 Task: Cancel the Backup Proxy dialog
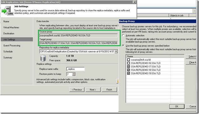(191, 106)
